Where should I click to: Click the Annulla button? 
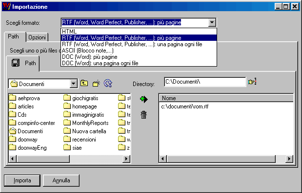click(61, 180)
